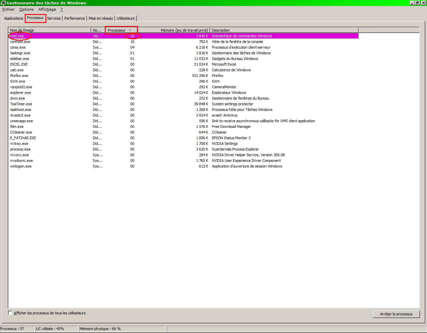The width and height of the screenshot is (427, 333).
Task: Select the firefox.exe process row
Action: (x=19, y=76)
